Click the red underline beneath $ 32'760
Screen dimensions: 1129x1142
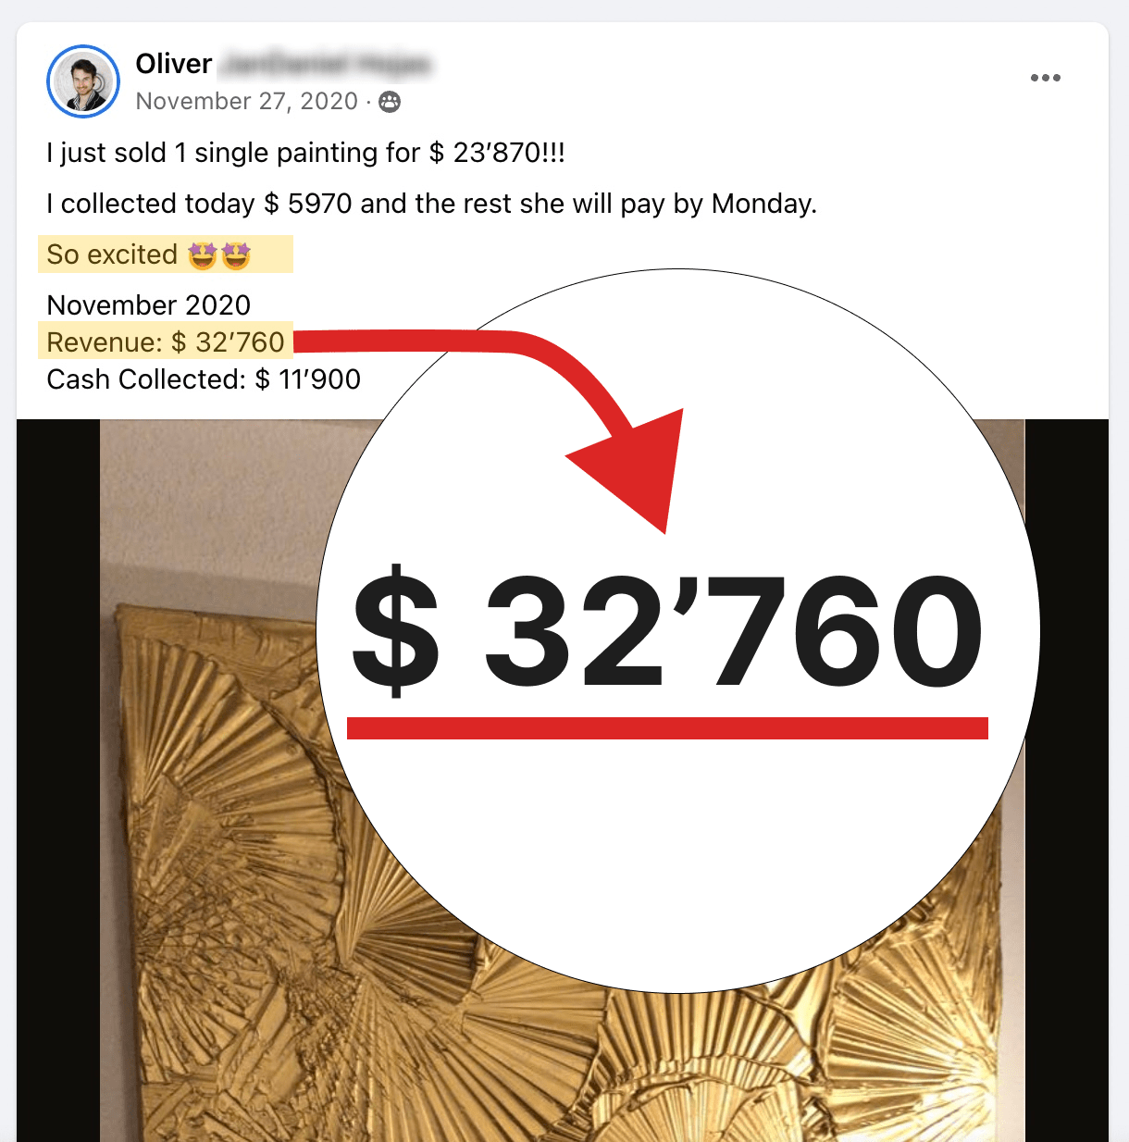tap(667, 727)
